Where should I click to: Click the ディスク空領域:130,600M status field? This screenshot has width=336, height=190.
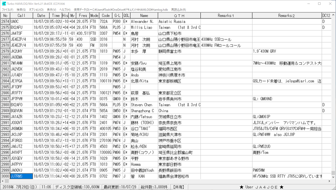[x=77, y=187]
